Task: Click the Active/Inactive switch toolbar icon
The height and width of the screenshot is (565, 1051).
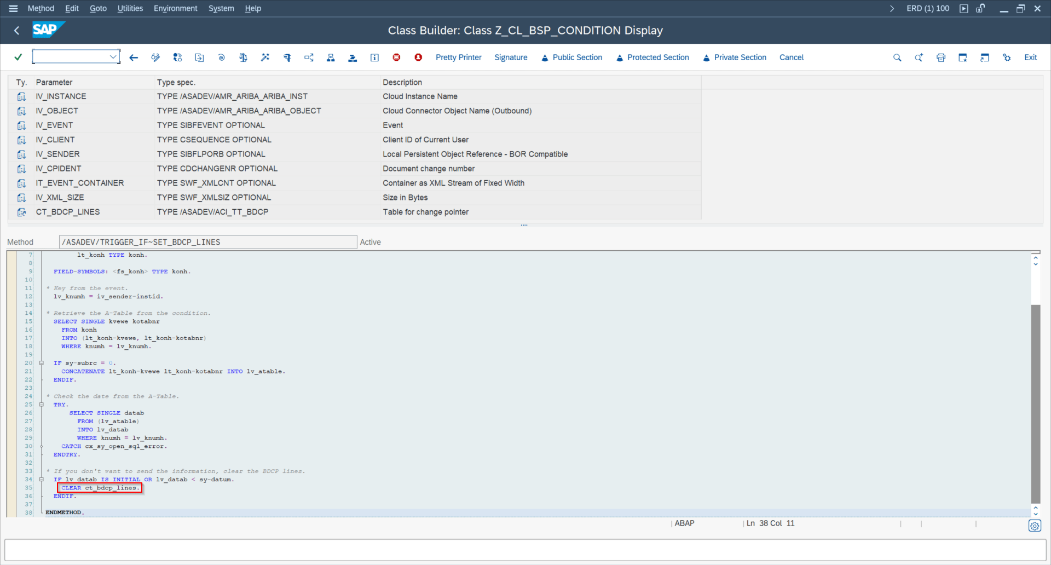Action: pos(177,57)
